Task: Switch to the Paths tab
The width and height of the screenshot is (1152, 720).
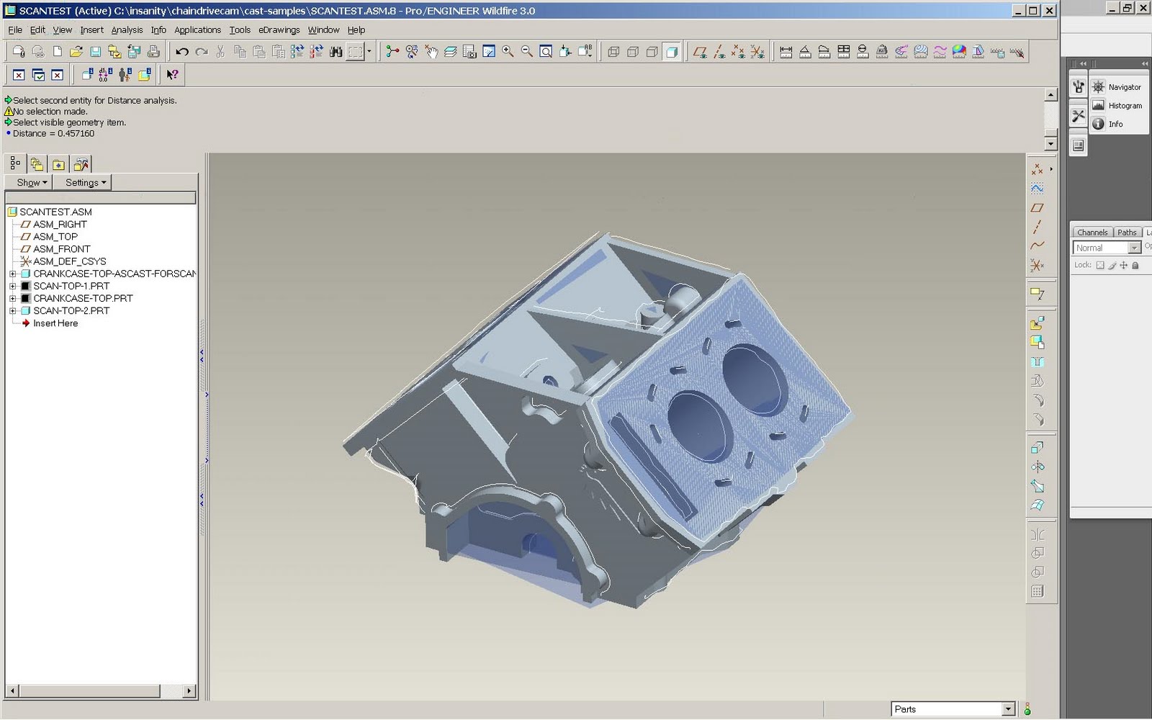Action: click(x=1127, y=233)
